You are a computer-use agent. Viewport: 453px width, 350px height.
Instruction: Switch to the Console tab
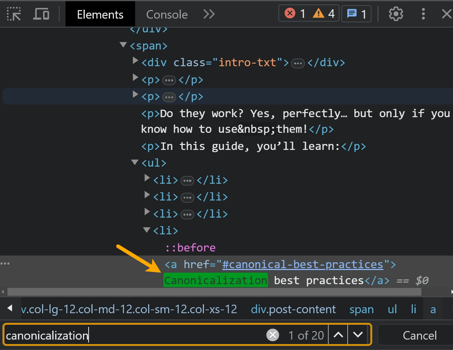click(167, 15)
